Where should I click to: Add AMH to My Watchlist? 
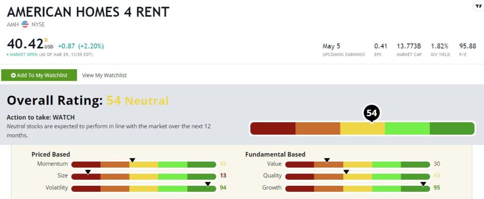39,75
